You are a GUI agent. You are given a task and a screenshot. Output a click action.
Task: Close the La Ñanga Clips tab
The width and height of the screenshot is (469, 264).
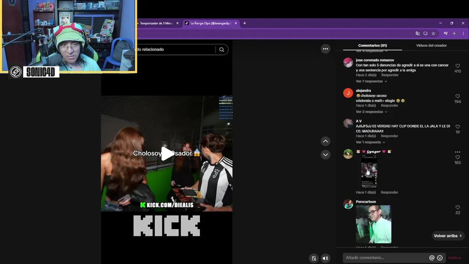coord(236,23)
